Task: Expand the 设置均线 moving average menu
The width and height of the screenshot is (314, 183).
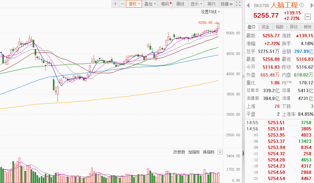Action: click(210, 12)
